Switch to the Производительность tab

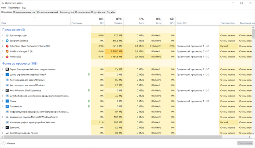[x=24, y=12]
